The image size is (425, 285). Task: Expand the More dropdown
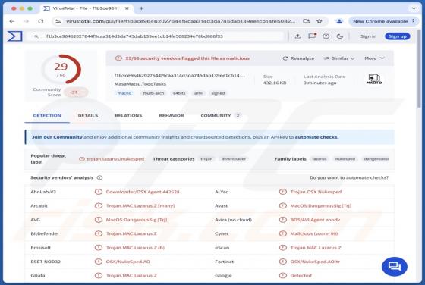tap(374, 58)
